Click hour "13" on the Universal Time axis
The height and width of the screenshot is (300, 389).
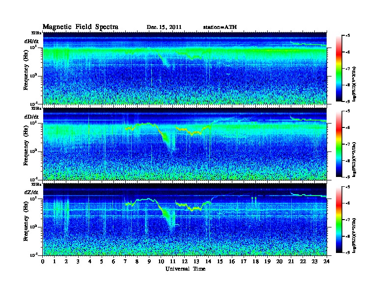coord(196,262)
